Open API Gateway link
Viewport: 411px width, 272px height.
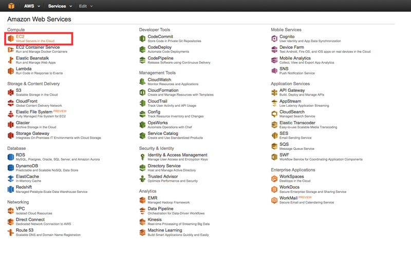[292, 90]
